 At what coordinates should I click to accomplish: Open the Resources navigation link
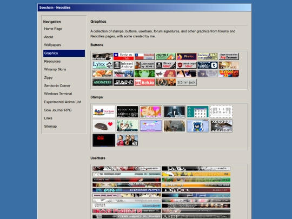[52, 61]
